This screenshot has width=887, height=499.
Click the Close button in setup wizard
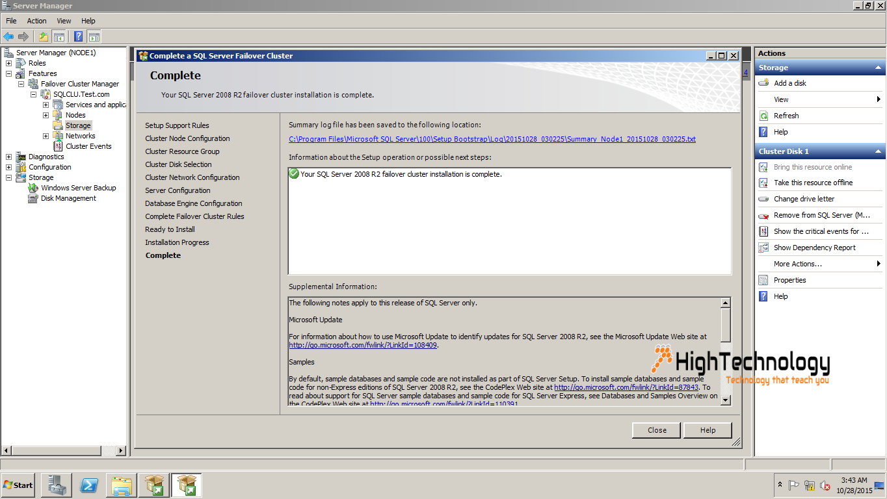click(x=657, y=430)
